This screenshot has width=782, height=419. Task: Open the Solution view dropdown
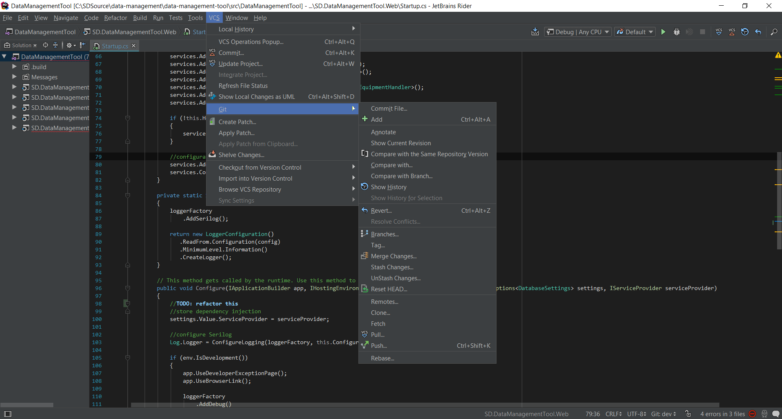pyautogui.click(x=20, y=45)
